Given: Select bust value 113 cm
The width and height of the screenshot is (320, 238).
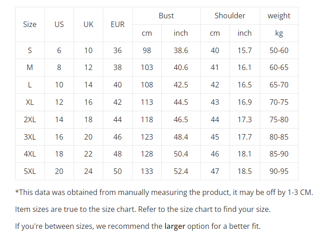Looking at the screenshot, I should tap(147, 102).
